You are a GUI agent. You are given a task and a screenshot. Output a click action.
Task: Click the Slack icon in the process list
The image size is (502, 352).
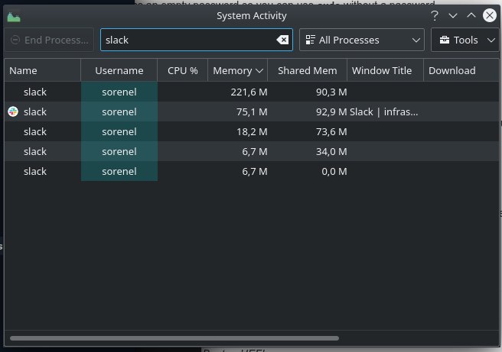[13, 111]
